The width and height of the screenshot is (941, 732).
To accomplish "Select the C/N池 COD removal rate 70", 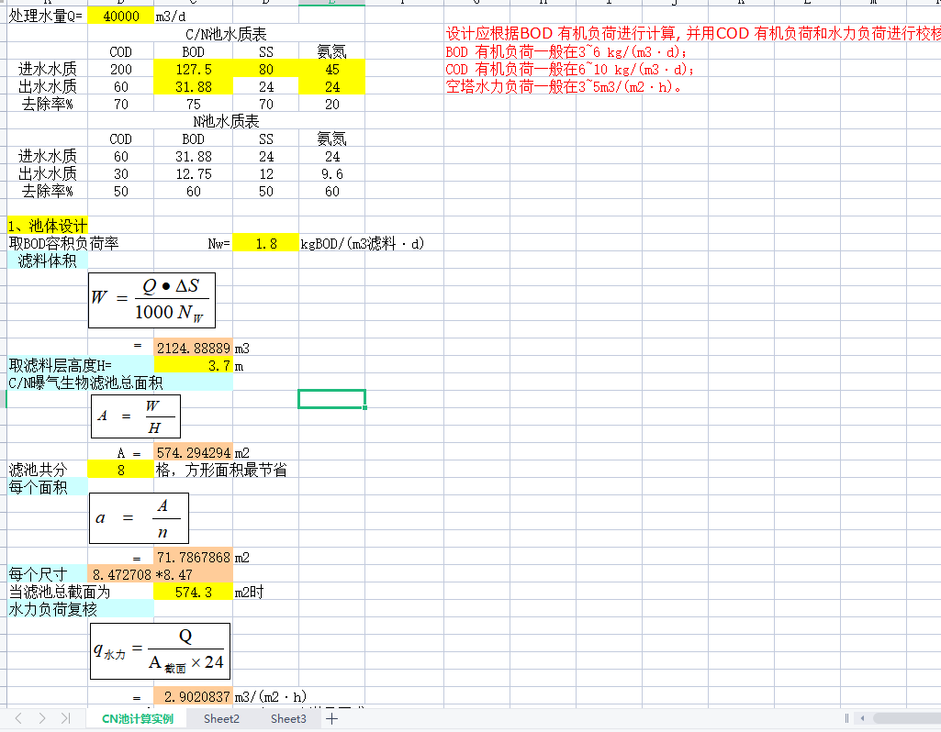I will pos(120,104).
